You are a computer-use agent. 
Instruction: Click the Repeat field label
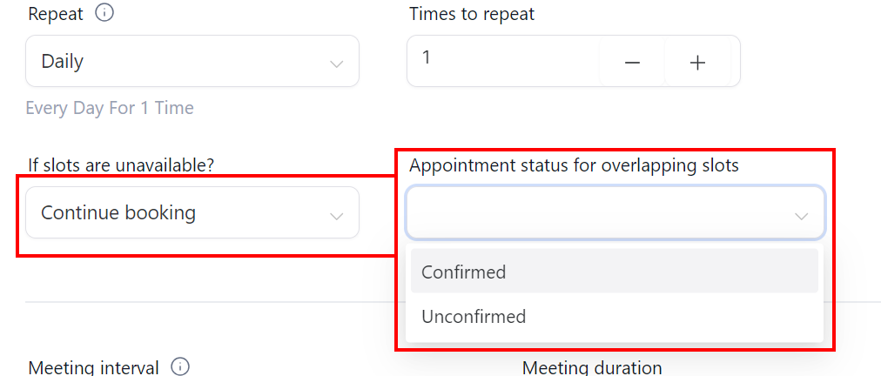click(56, 13)
